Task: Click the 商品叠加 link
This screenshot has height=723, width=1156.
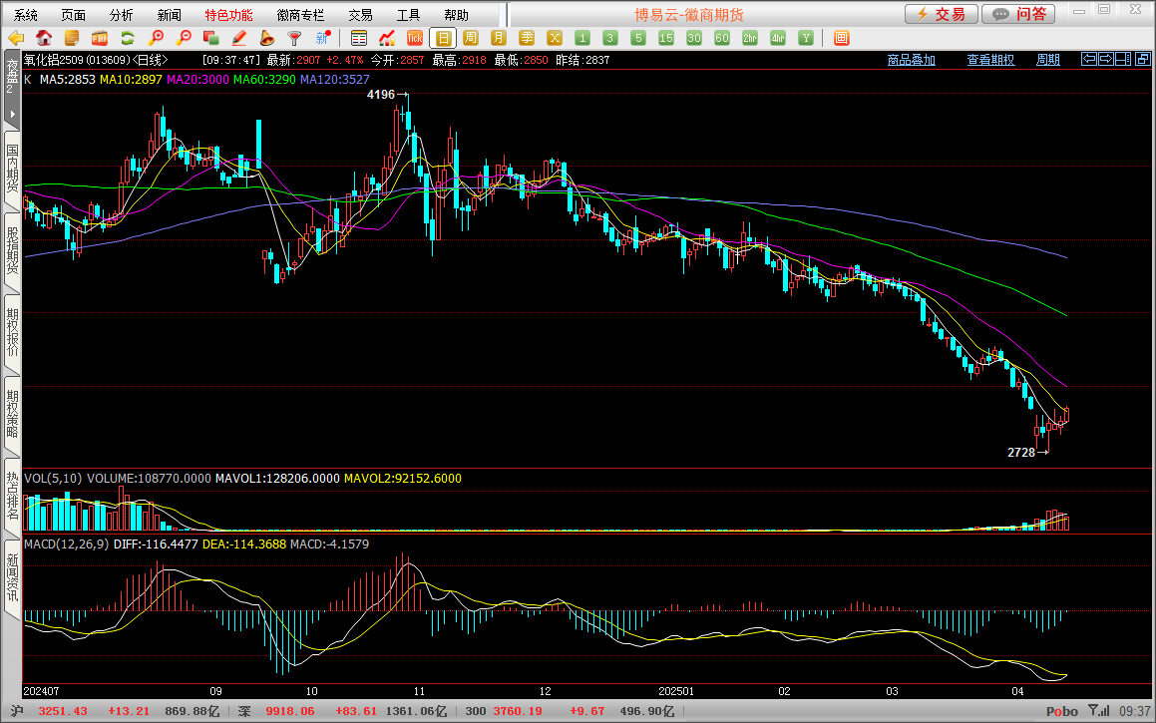Action: (912, 60)
